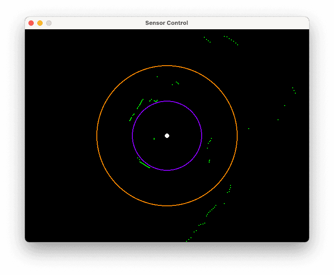
Task: Select green dots just right of purple circle
Action: click(x=209, y=141)
